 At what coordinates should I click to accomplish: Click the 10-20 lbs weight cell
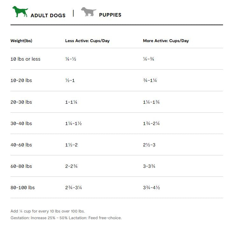coord(21,80)
